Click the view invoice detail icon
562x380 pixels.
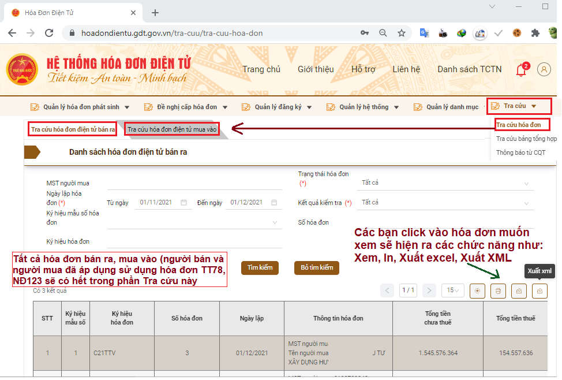point(477,290)
